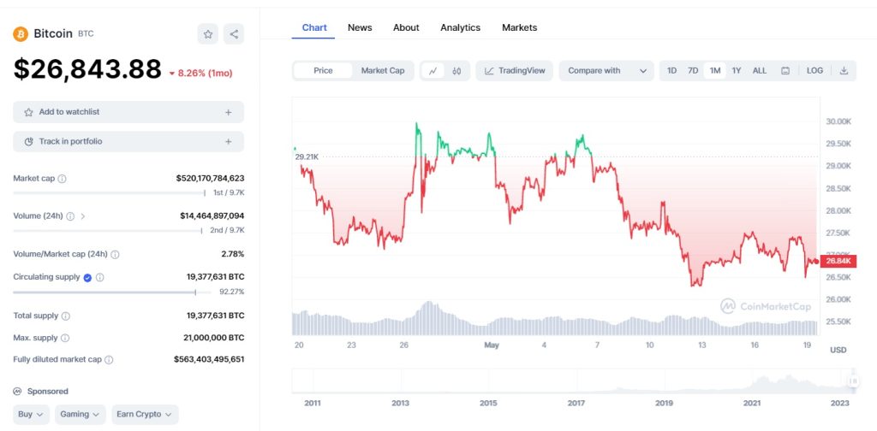This screenshot has width=877, height=431.
Task: Click the 21,000,000 BTC max supply value
Action: [213, 338]
